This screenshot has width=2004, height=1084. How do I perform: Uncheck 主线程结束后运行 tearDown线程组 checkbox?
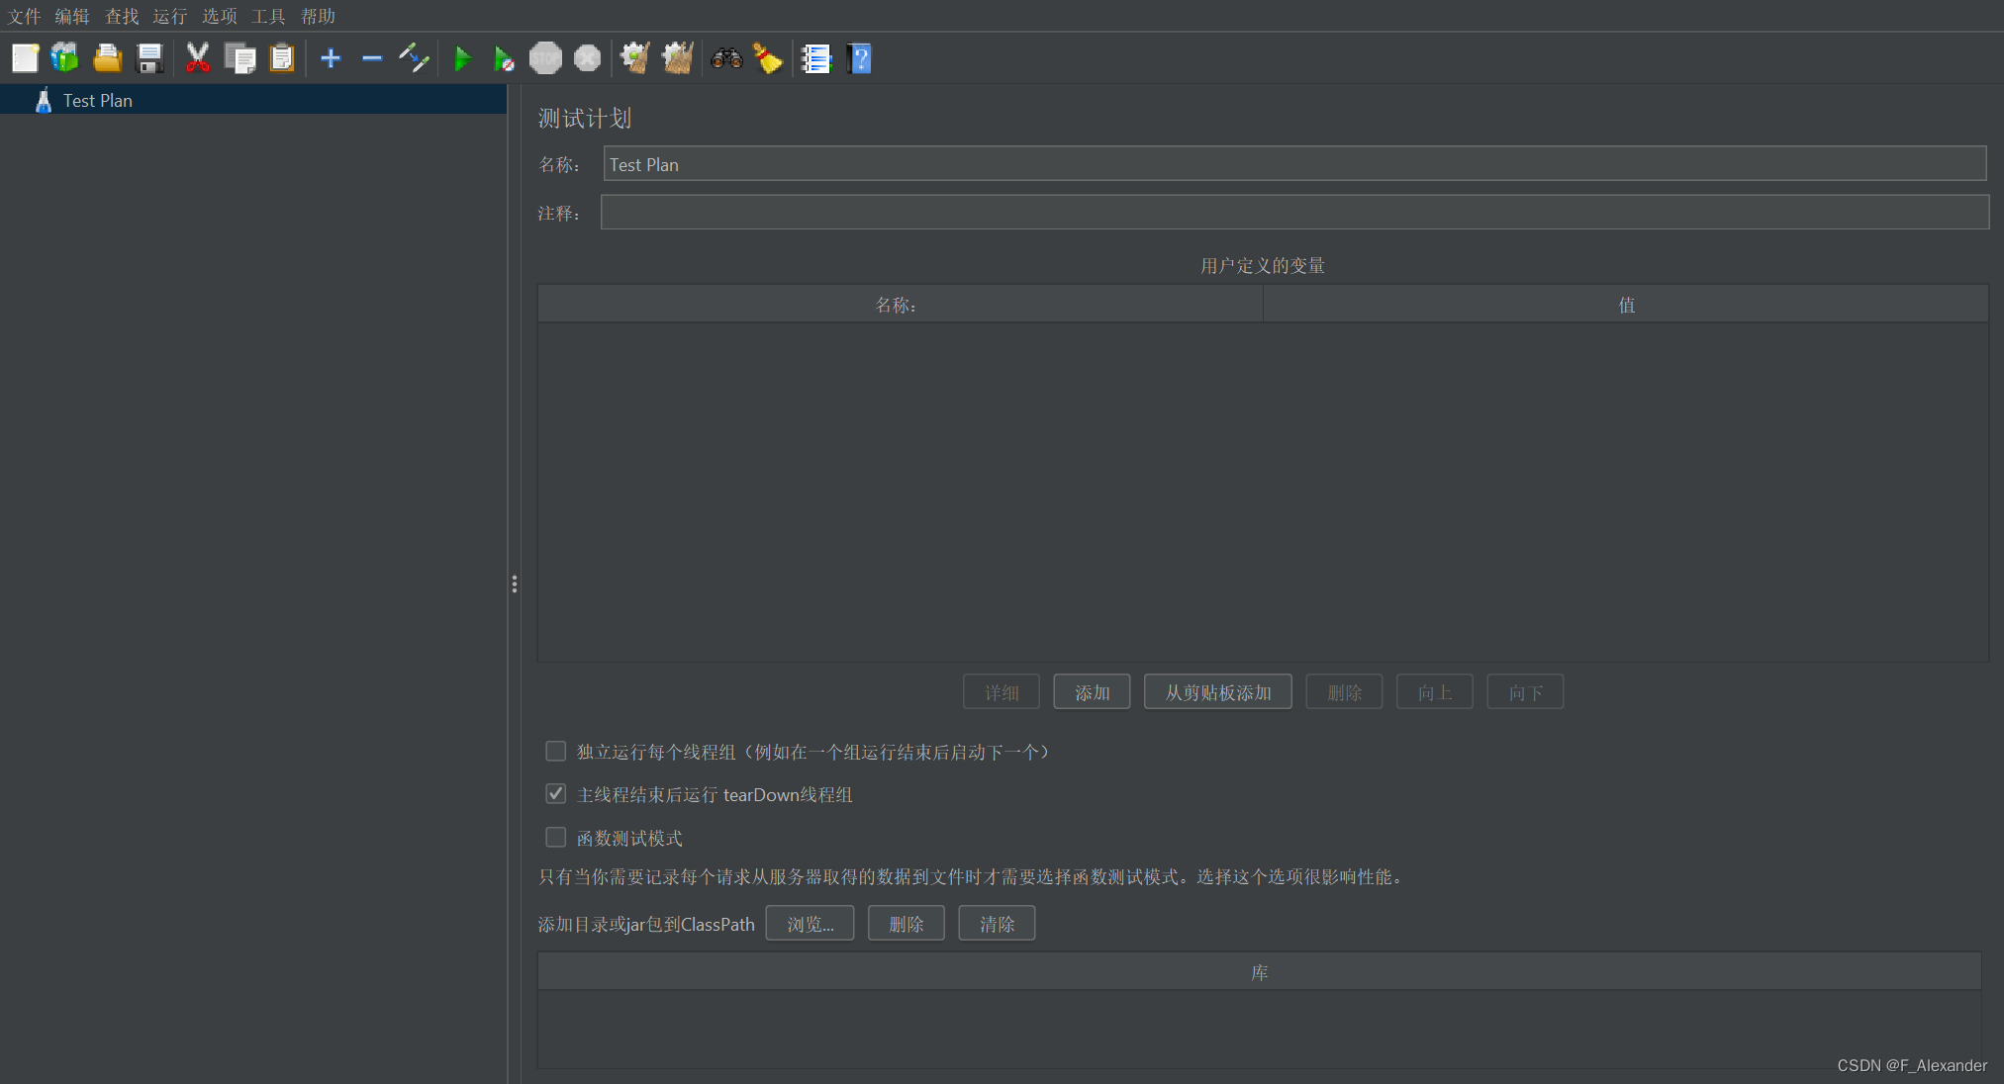tap(556, 794)
